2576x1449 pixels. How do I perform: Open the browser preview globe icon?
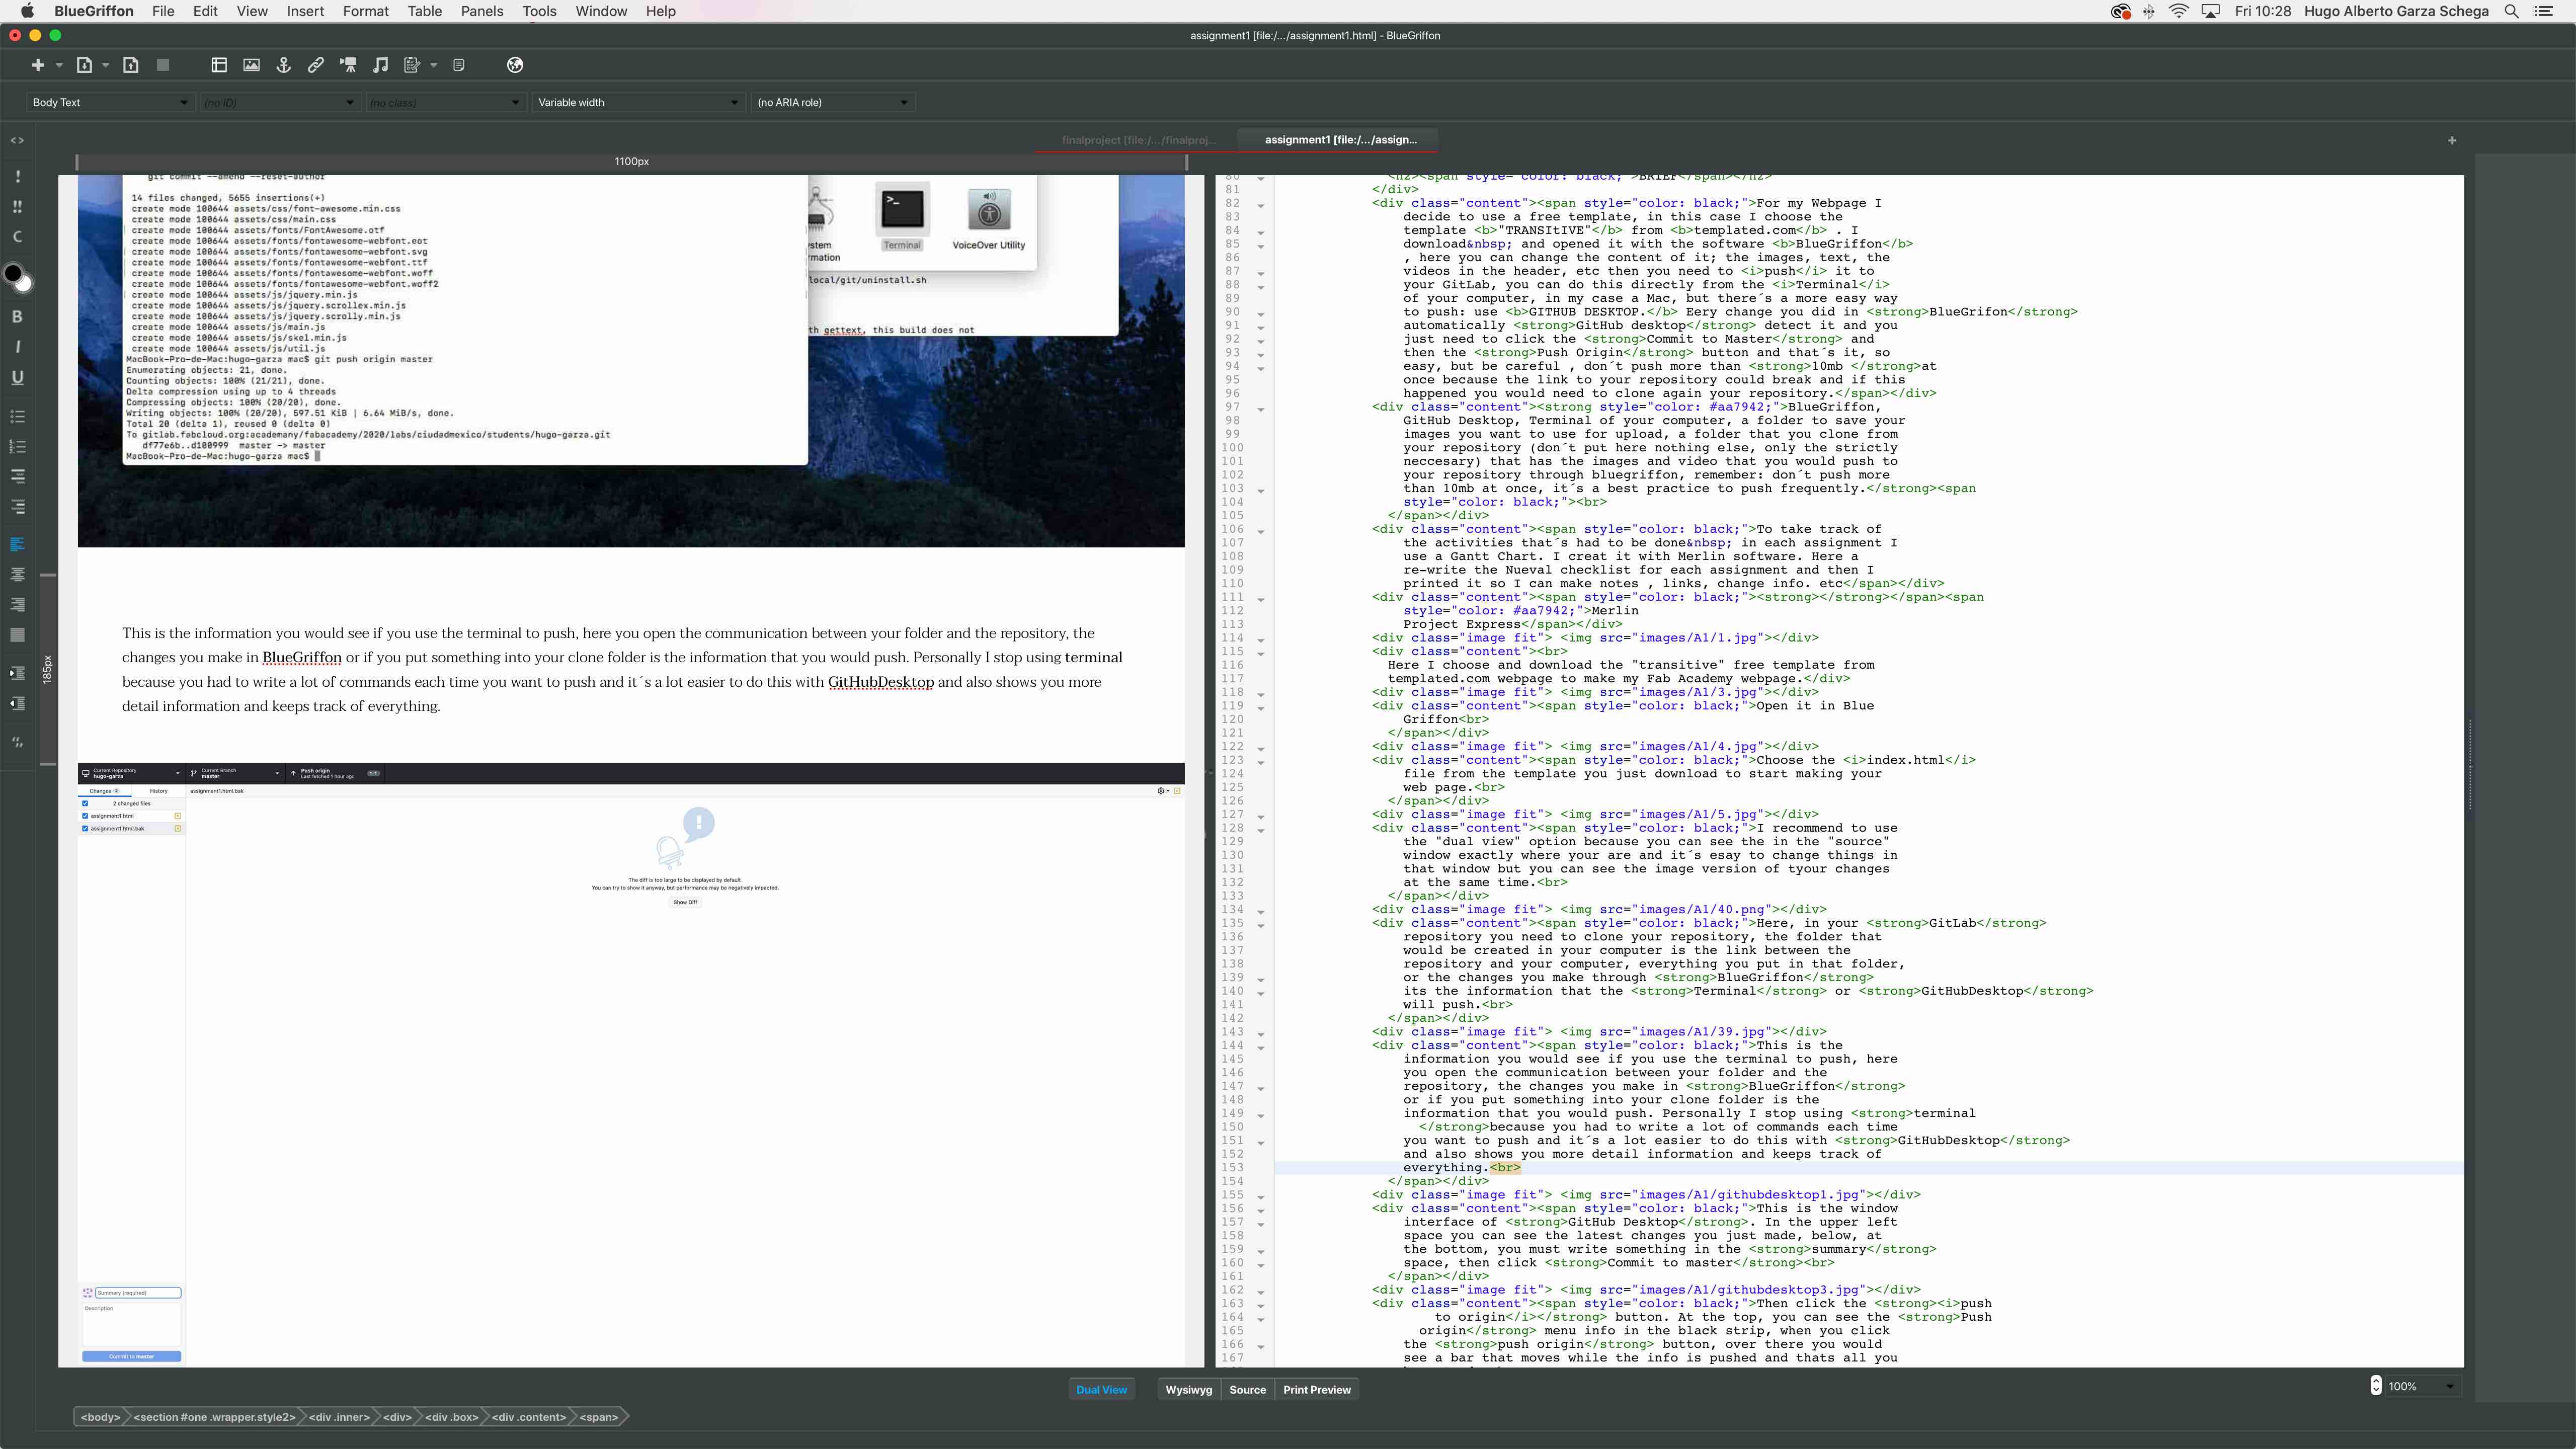(515, 65)
